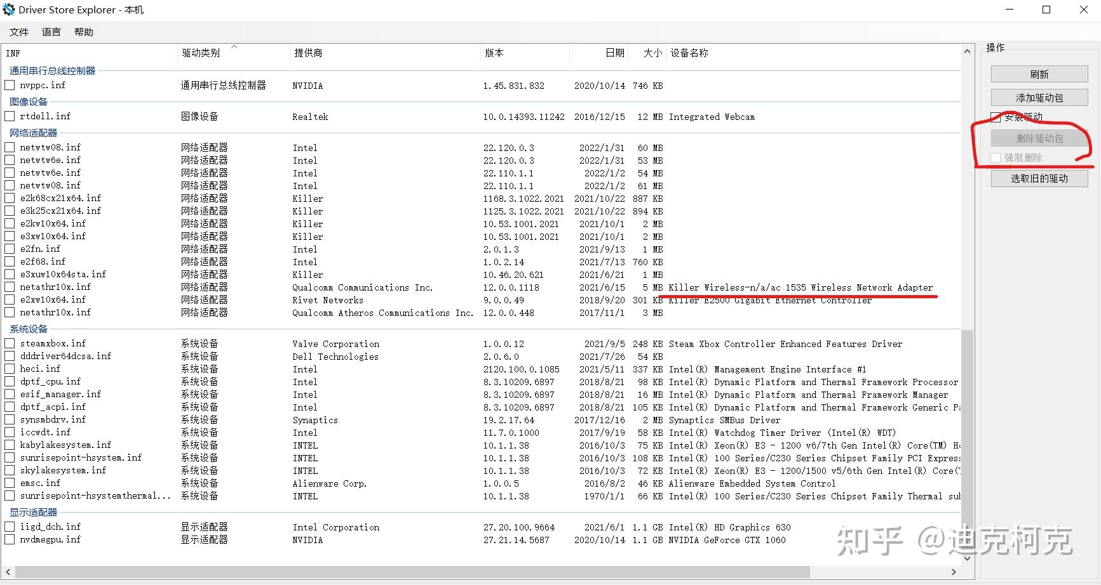Sort by the 日期 column header

pos(598,53)
